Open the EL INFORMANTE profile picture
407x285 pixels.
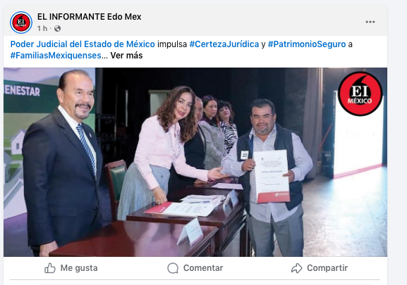(x=21, y=23)
